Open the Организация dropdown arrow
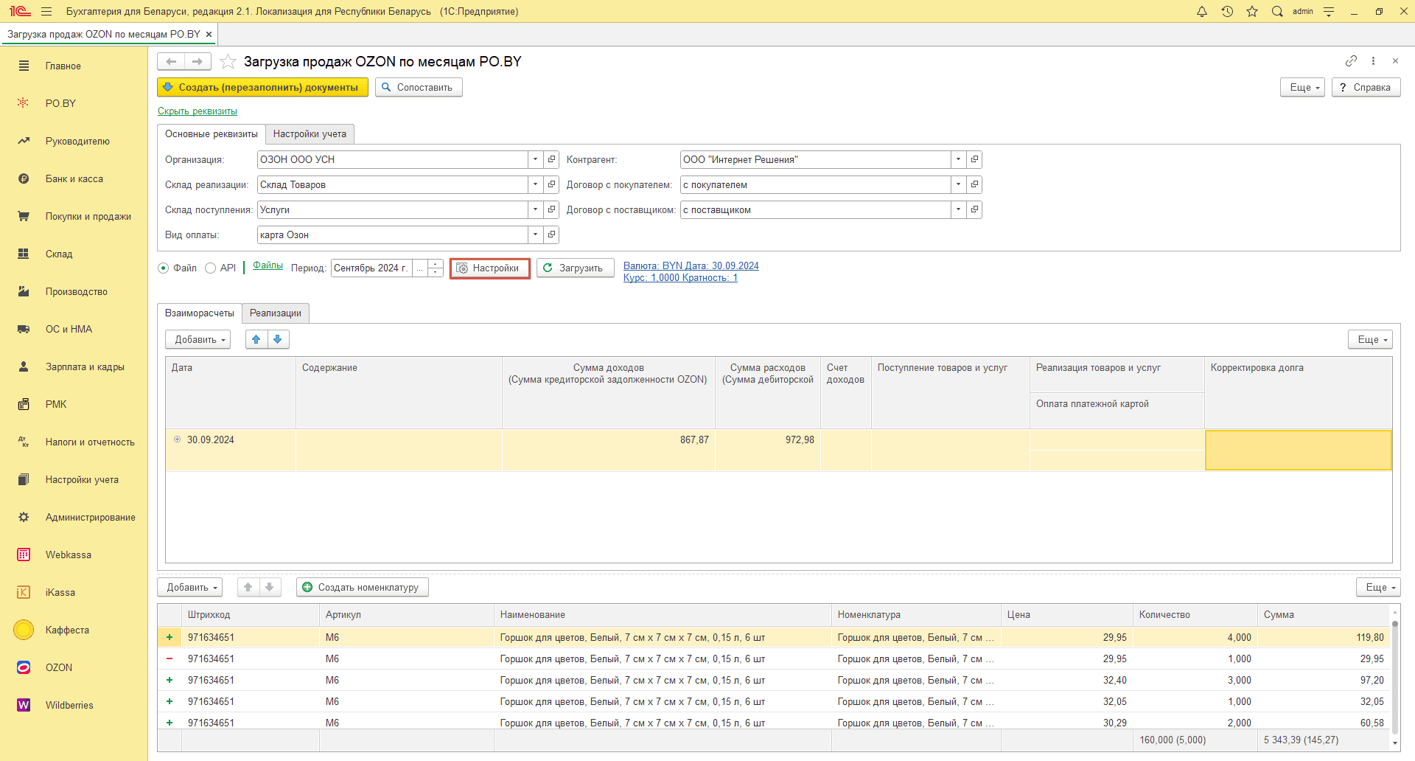Viewport: 1415px width, 761px height. point(536,159)
